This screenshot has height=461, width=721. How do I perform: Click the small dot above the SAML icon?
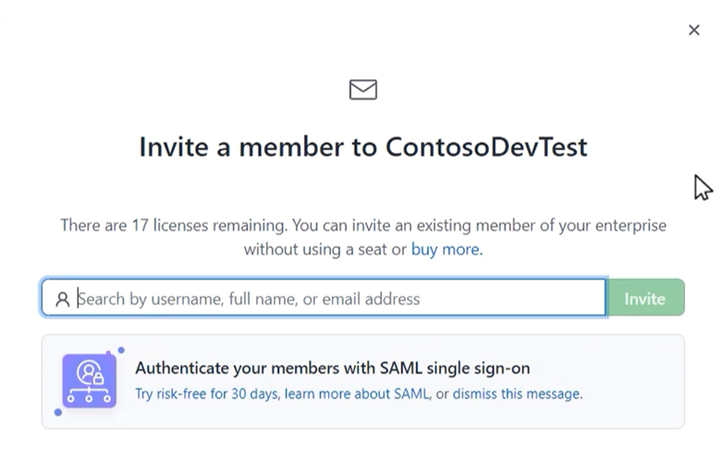(x=121, y=351)
